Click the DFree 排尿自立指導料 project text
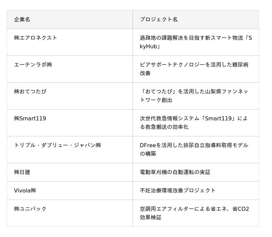The width and height of the screenshot is (272, 237). (x=194, y=149)
